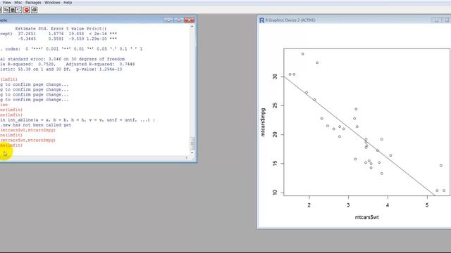Maximize the R Graphics Device 2 window

(447, 20)
